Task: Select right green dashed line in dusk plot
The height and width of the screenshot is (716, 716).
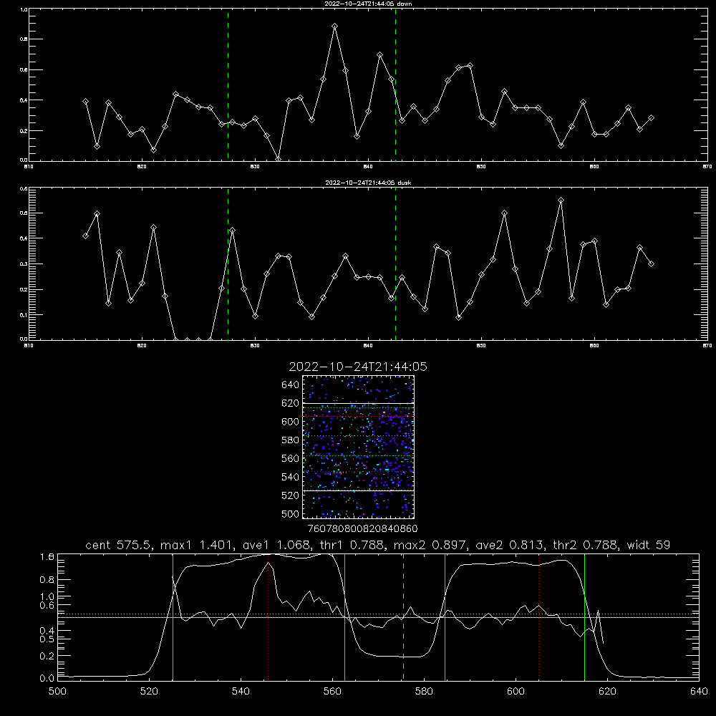Action: tap(395, 264)
